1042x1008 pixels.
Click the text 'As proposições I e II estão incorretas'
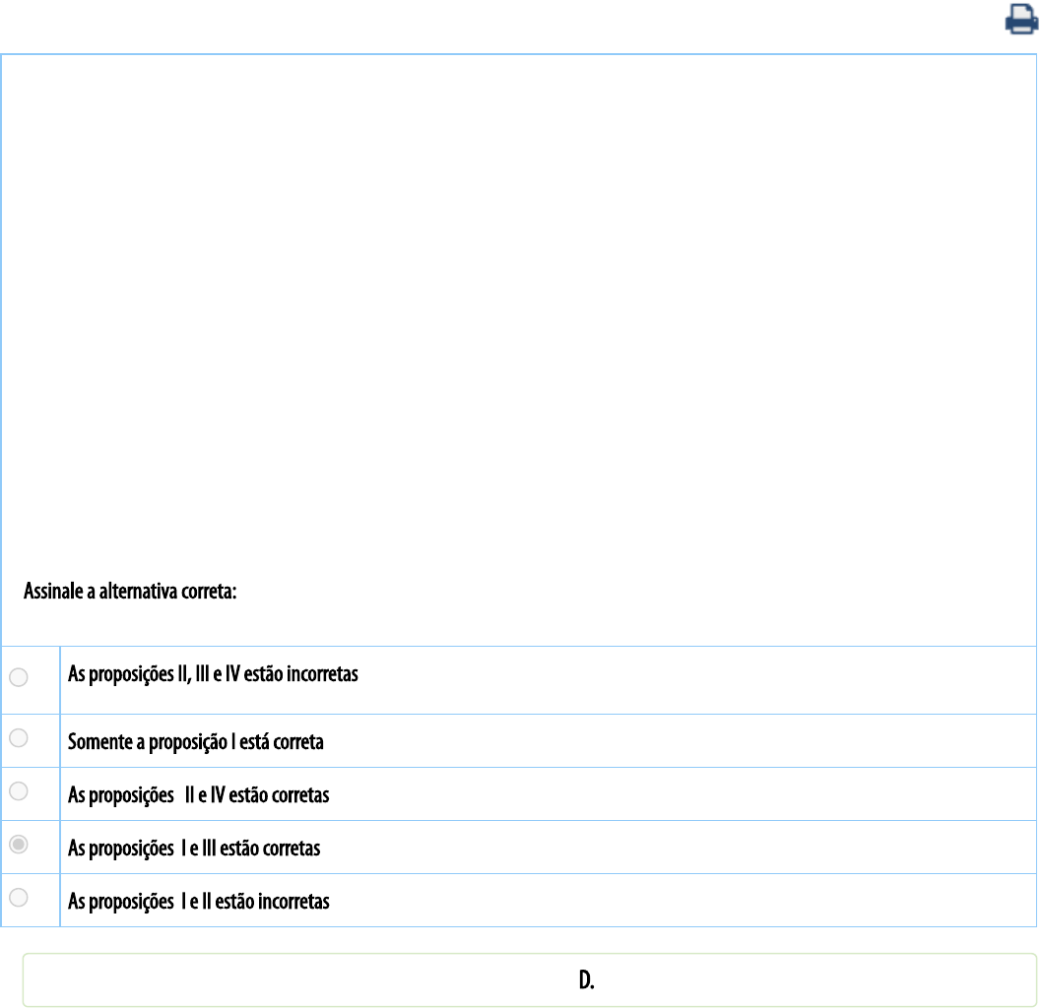(x=198, y=902)
